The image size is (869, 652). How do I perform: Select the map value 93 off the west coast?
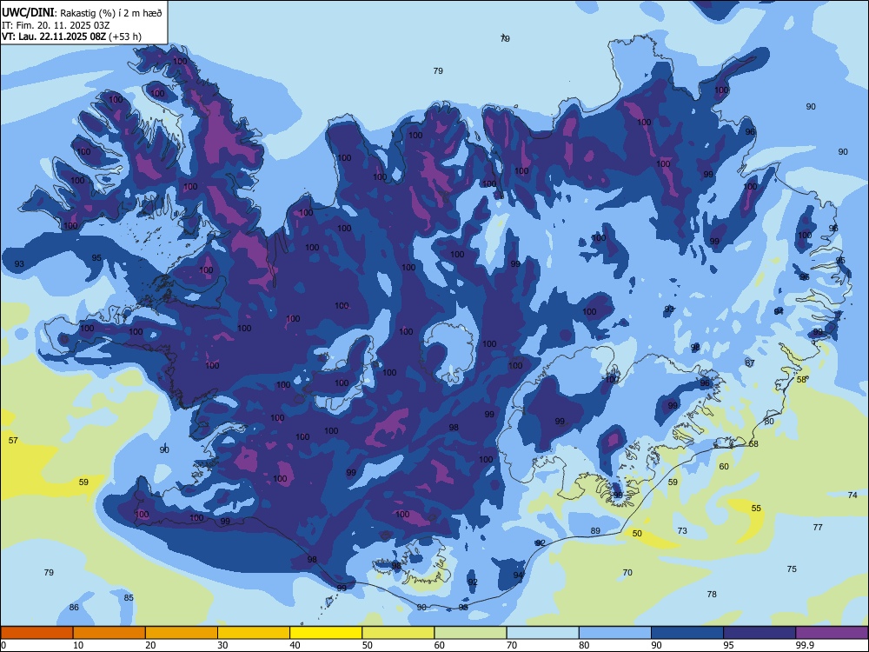[x=19, y=264]
